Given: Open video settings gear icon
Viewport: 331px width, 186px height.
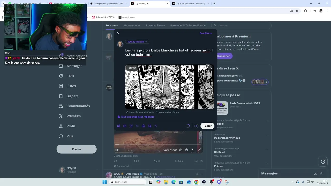Looking at the screenshot, I should [187, 150].
